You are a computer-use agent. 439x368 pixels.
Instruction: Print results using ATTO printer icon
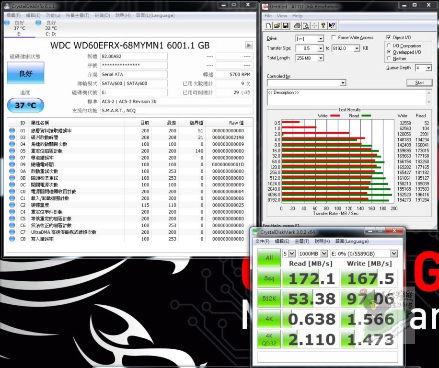[x=297, y=26]
